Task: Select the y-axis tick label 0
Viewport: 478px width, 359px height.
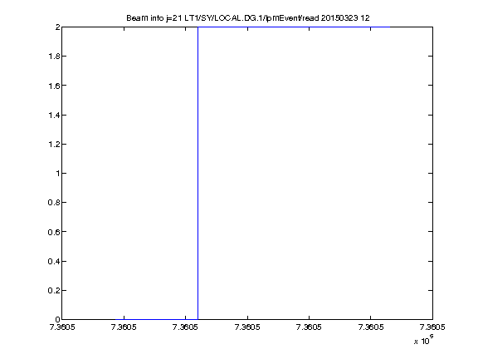Action: click(x=57, y=320)
